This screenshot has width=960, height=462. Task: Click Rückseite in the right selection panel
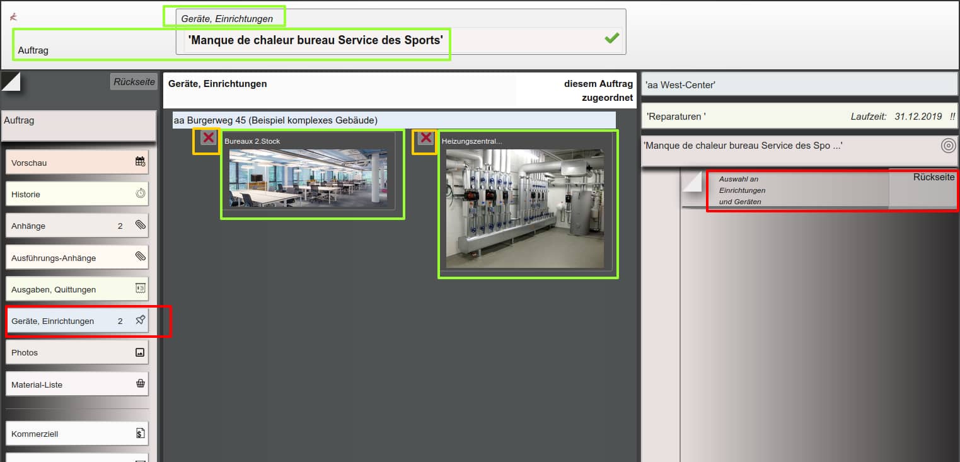[x=933, y=178]
